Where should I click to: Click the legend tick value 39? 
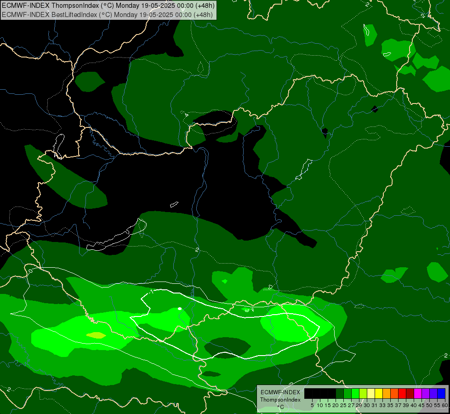pyautogui.click(x=406, y=405)
